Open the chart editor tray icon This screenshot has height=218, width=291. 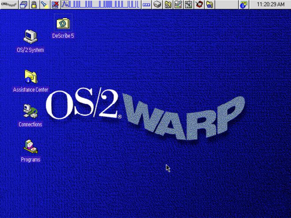[x=178, y=4]
